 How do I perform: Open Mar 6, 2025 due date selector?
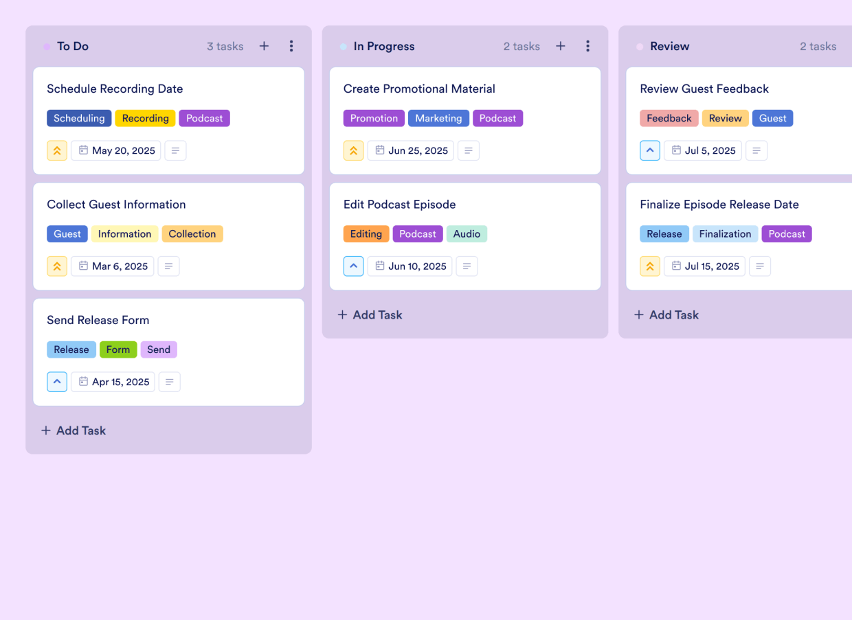point(112,266)
